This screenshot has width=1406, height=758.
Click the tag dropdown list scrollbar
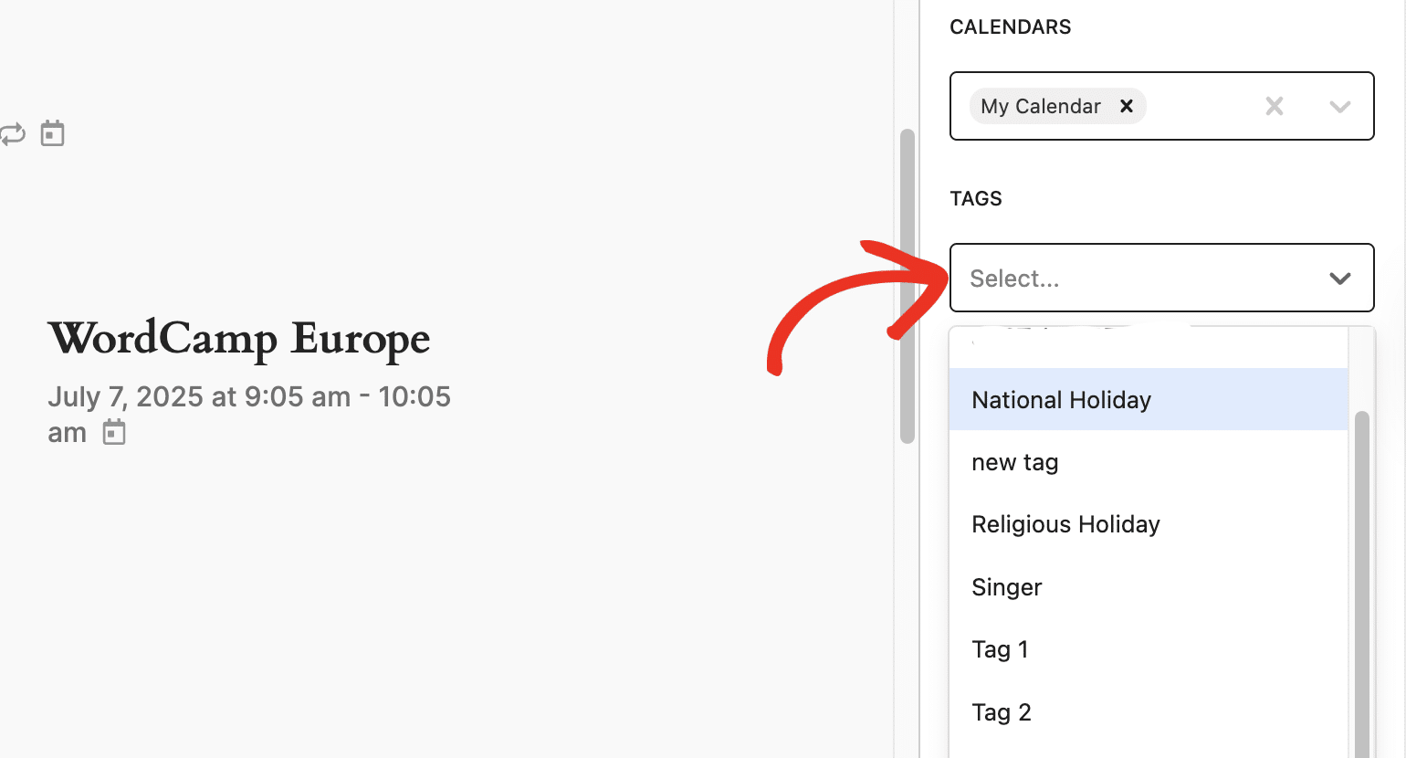1361,584
